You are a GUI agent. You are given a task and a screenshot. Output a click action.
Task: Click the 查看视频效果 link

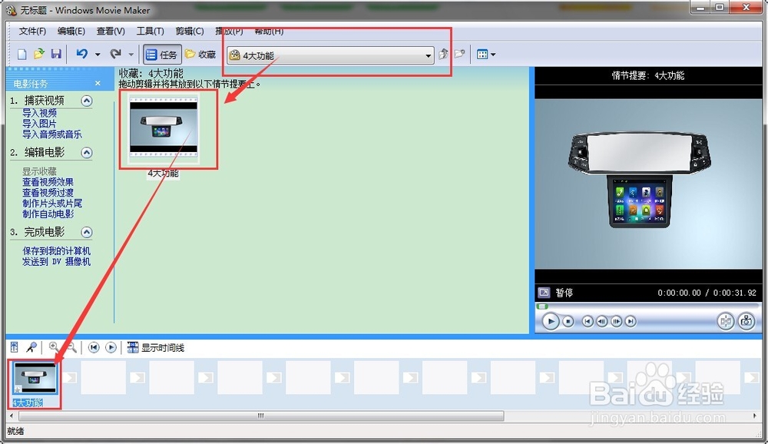(48, 182)
